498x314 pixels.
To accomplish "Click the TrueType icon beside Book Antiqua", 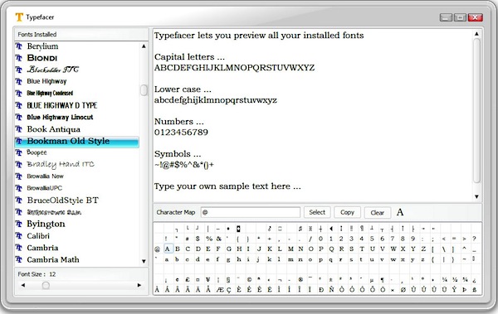I will point(19,129).
